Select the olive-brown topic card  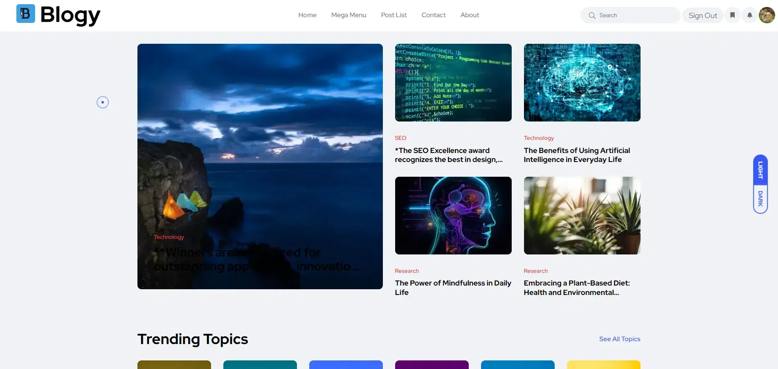[174, 365]
